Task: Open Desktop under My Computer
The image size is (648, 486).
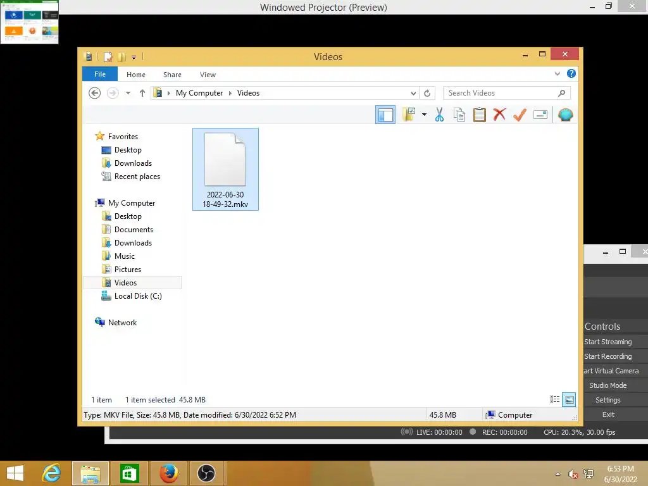Action: 128,216
